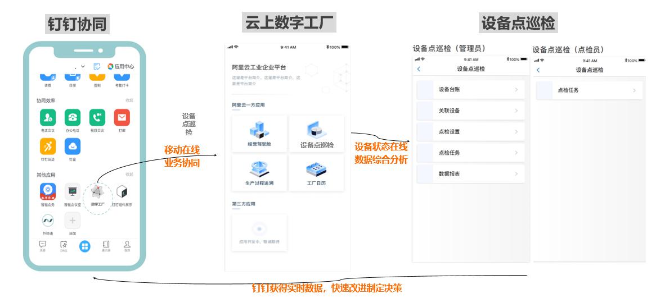Viewport: 665px width, 307px height.
Task: Collapse the 协同效率 section via 收起
Action: 129,100
